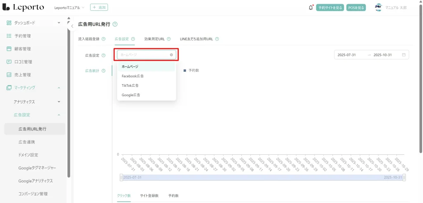This screenshot has height=203, width=423.
Task: Click the 売上管理 chart icon
Action: click(x=9, y=75)
